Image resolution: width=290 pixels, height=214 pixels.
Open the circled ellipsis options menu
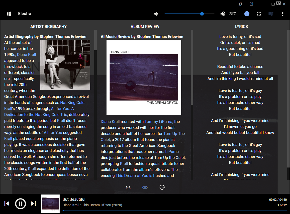click(162, 187)
